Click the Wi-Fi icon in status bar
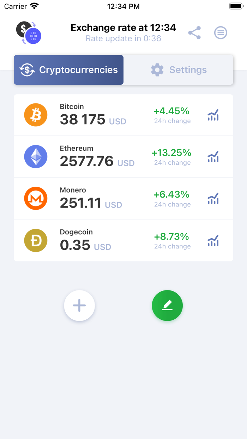The width and height of the screenshot is (247, 439). click(34, 6)
